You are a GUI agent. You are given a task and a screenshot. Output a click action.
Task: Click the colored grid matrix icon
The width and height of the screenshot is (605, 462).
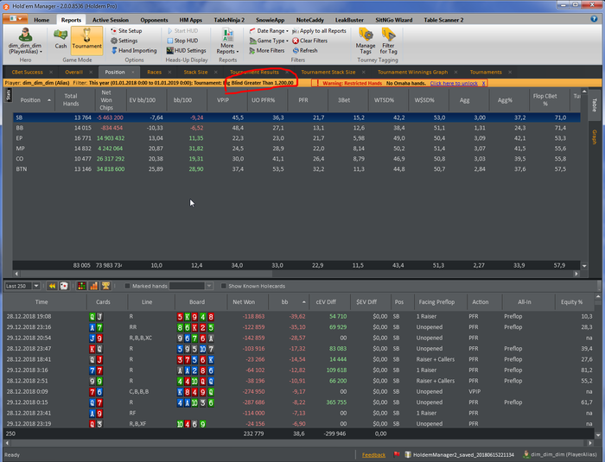pyautogui.click(x=81, y=286)
